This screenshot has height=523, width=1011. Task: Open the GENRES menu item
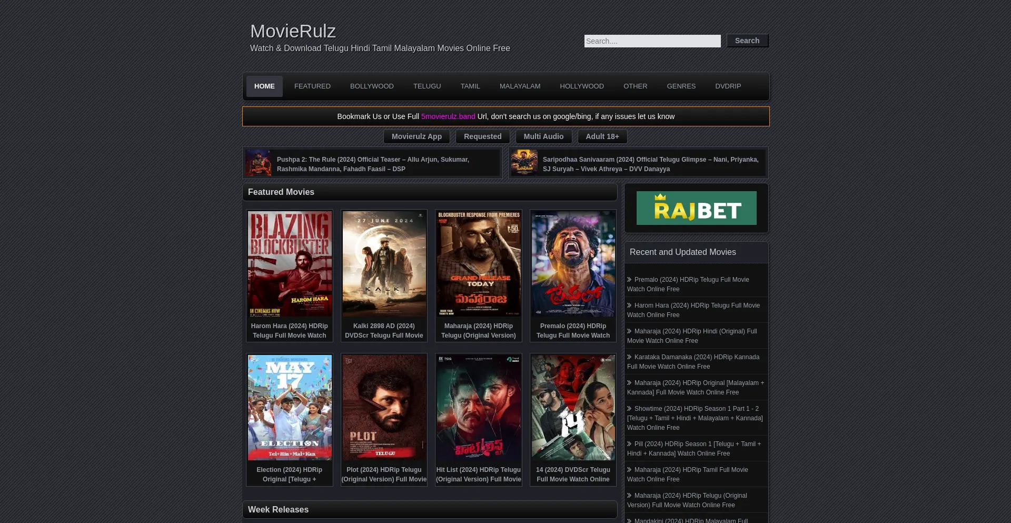pos(681,86)
